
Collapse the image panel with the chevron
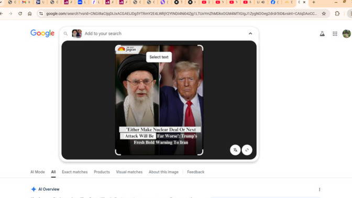coord(250,34)
